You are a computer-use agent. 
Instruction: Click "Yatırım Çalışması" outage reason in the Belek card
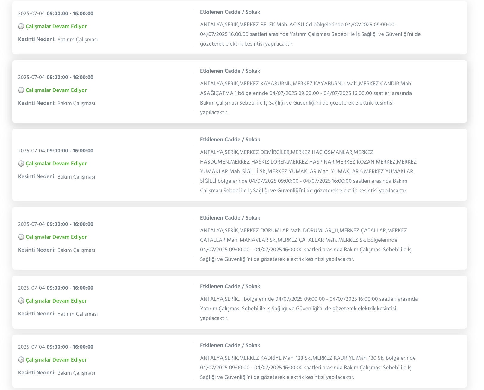[x=78, y=40]
